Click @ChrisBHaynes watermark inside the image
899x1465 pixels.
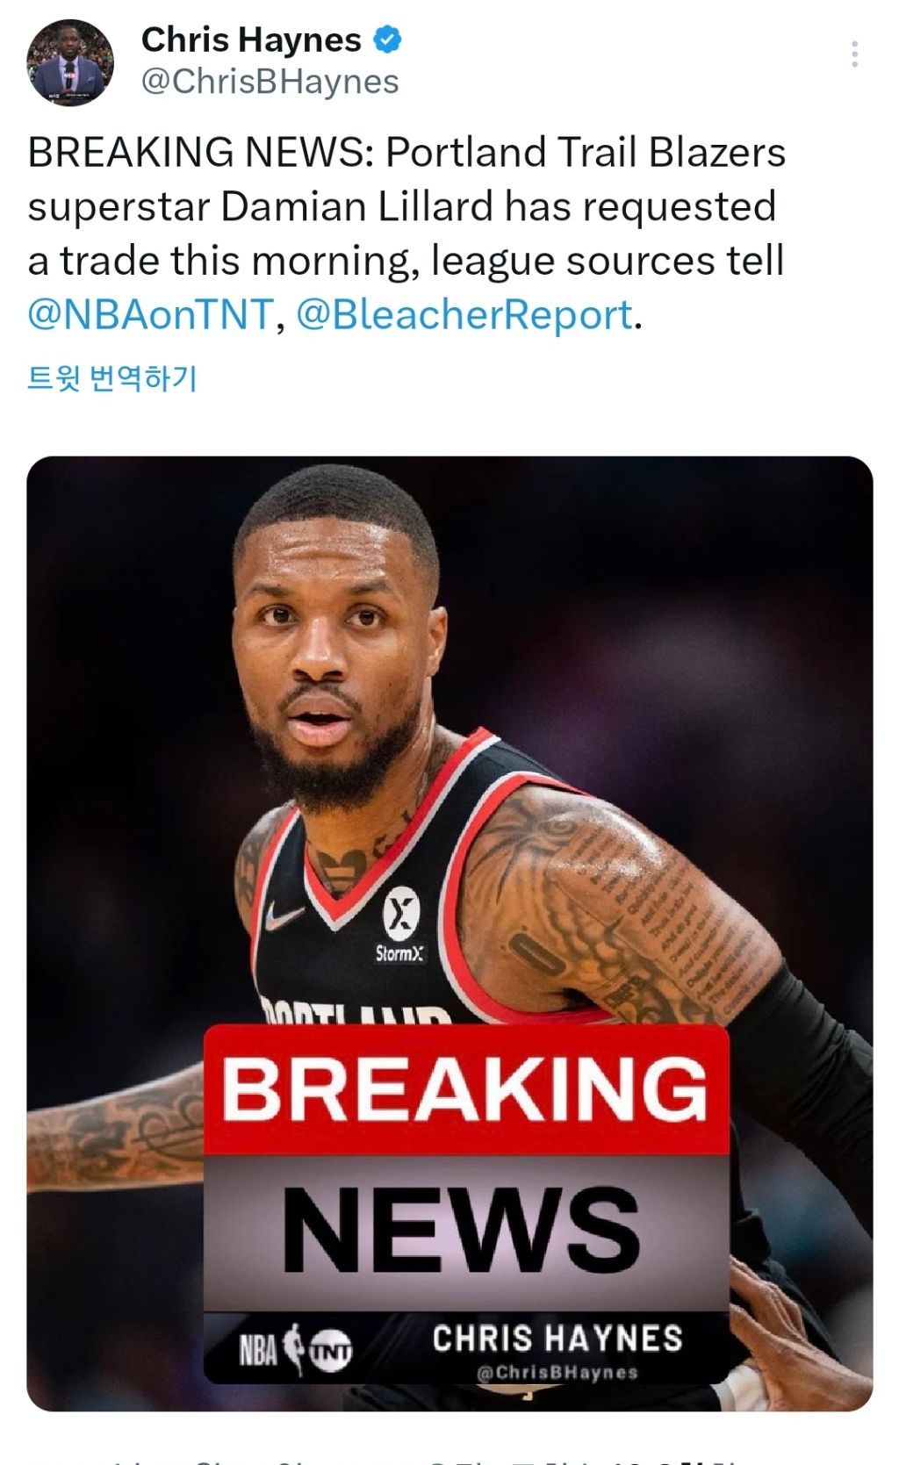click(x=557, y=1372)
